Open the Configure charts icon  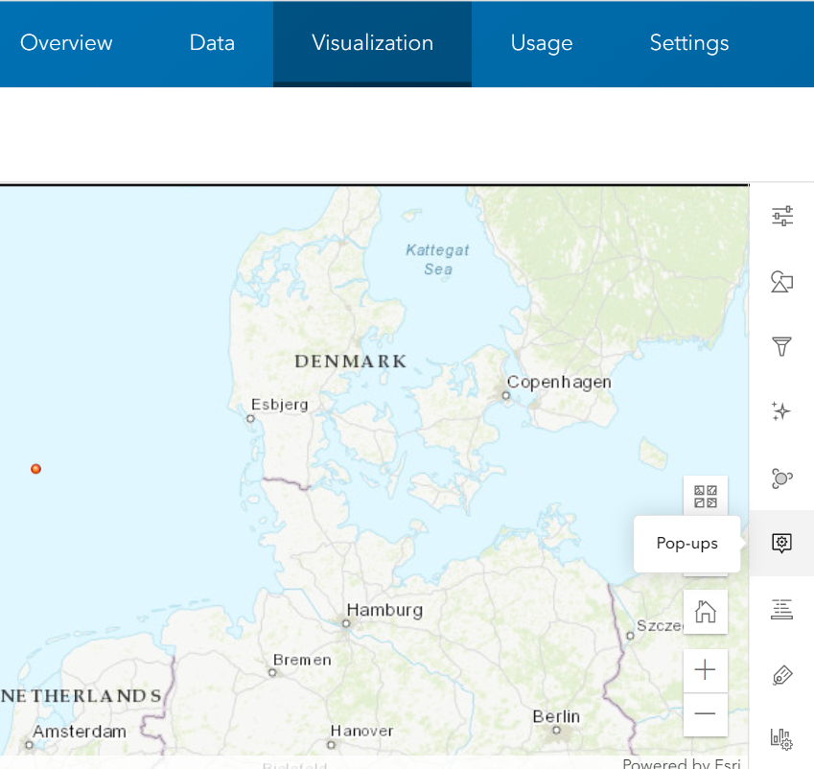coord(781,739)
